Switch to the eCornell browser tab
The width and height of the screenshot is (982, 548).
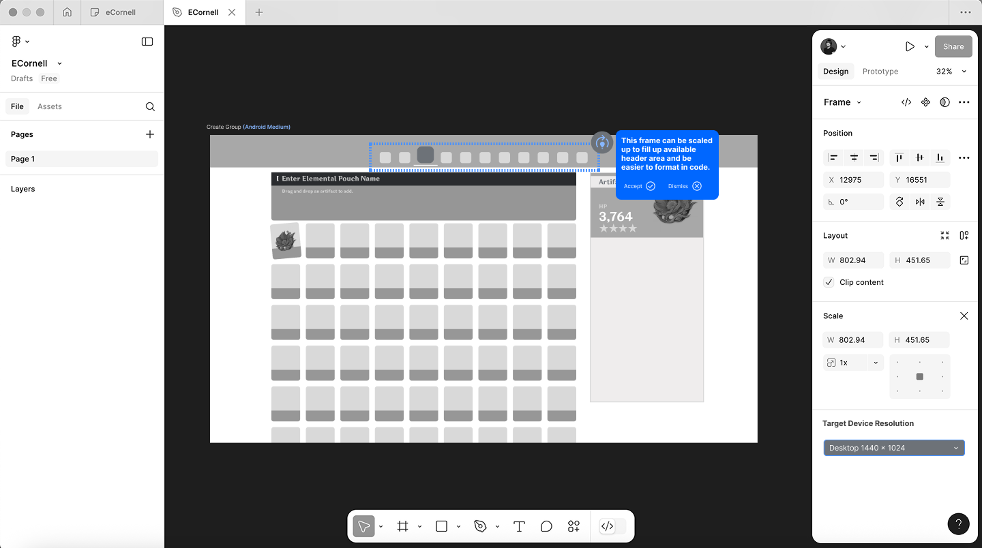121,12
